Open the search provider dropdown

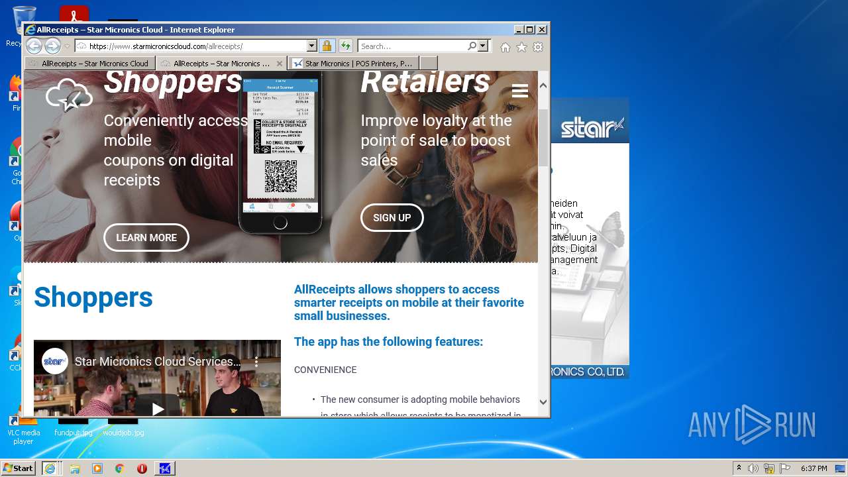click(483, 46)
